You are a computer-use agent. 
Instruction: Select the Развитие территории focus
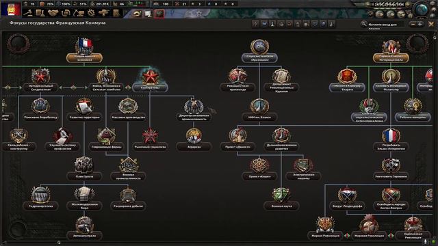[x=84, y=110]
